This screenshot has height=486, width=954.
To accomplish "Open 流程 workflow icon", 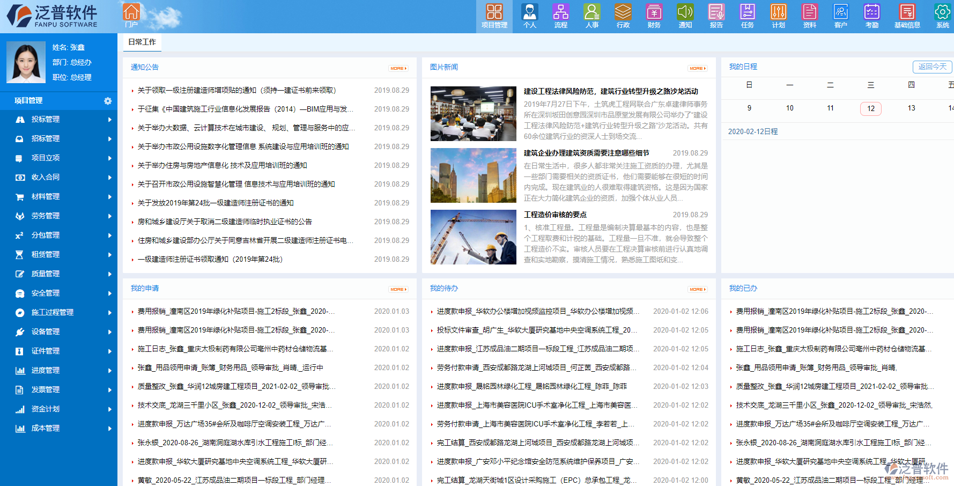I will coord(561,16).
